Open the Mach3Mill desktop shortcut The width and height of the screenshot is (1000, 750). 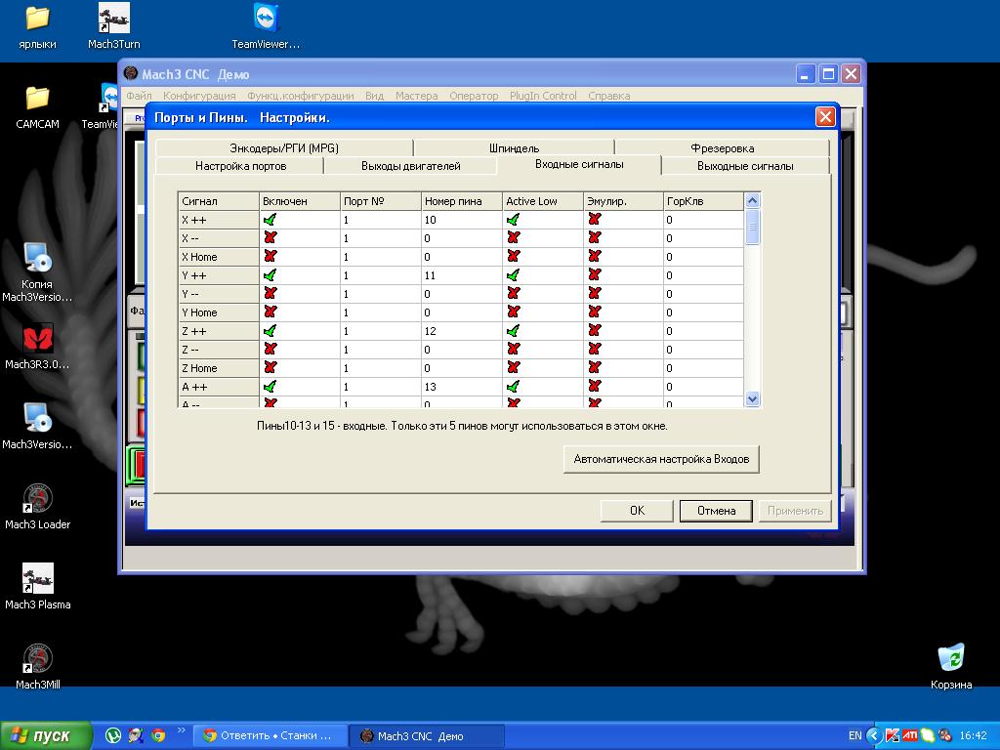pyautogui.click(x=37, y=667)
